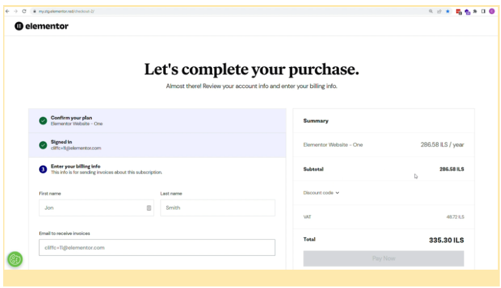501x288 pixels.
Task: Click the browser back arrow
Action: click(x=8, y=11)
